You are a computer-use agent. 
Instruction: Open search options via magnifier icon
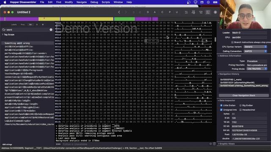tap(4, 30)
